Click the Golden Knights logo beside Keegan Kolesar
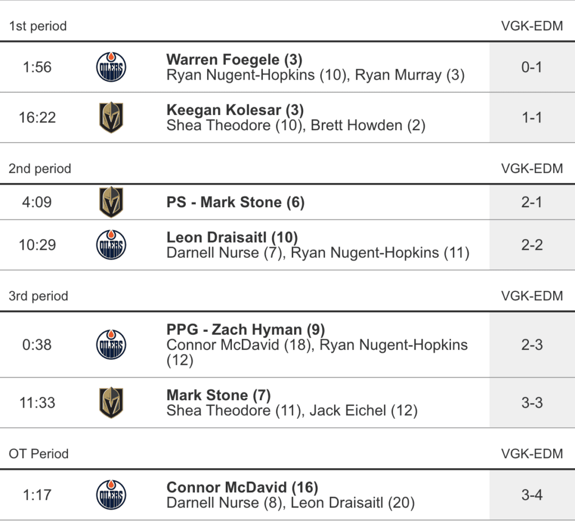Image resolution: width=575 pixels, height=521 pixels. [x=111, y=117]
